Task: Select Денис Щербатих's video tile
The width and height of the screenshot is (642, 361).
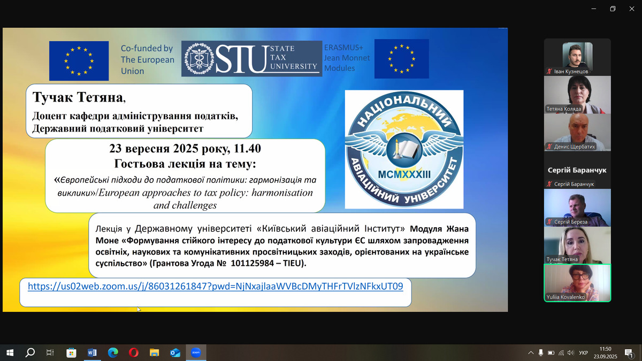Action: click(x=577, y=132)
